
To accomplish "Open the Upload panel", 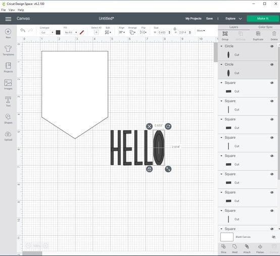I will (8, 136).
